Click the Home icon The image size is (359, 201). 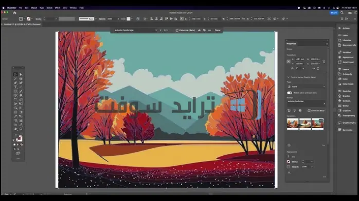click(x=14, y=13)
